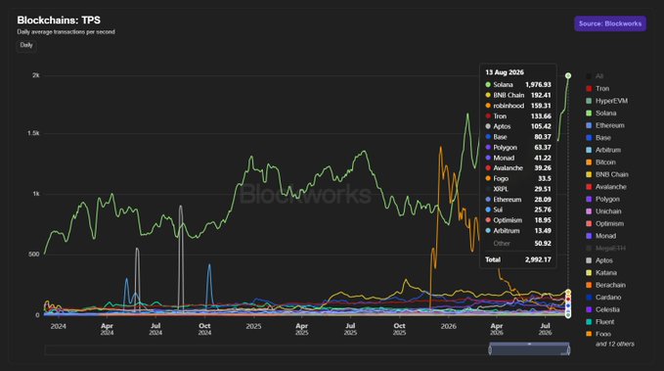Click the empty unselected range navigator track
The image size is (664, 371).
(267, 349)
